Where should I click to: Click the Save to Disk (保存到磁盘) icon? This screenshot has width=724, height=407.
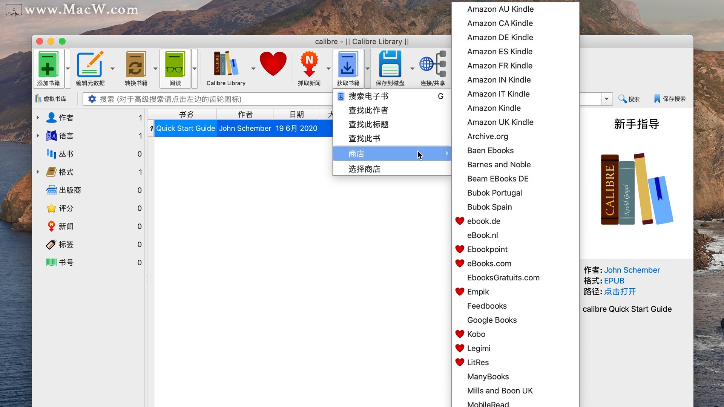[x=390, y=64]
